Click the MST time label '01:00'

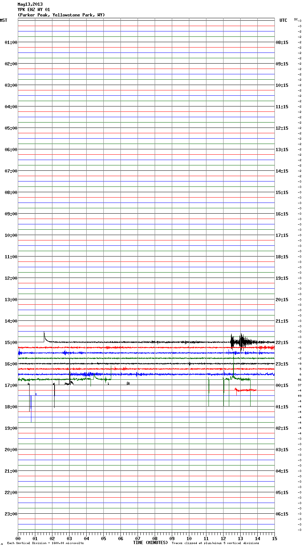pos(11,43)
